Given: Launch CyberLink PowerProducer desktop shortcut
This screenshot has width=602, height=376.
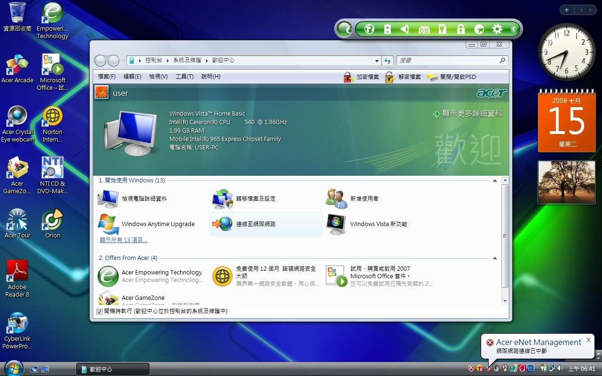Looking at the screenshot, I should 17,331.
